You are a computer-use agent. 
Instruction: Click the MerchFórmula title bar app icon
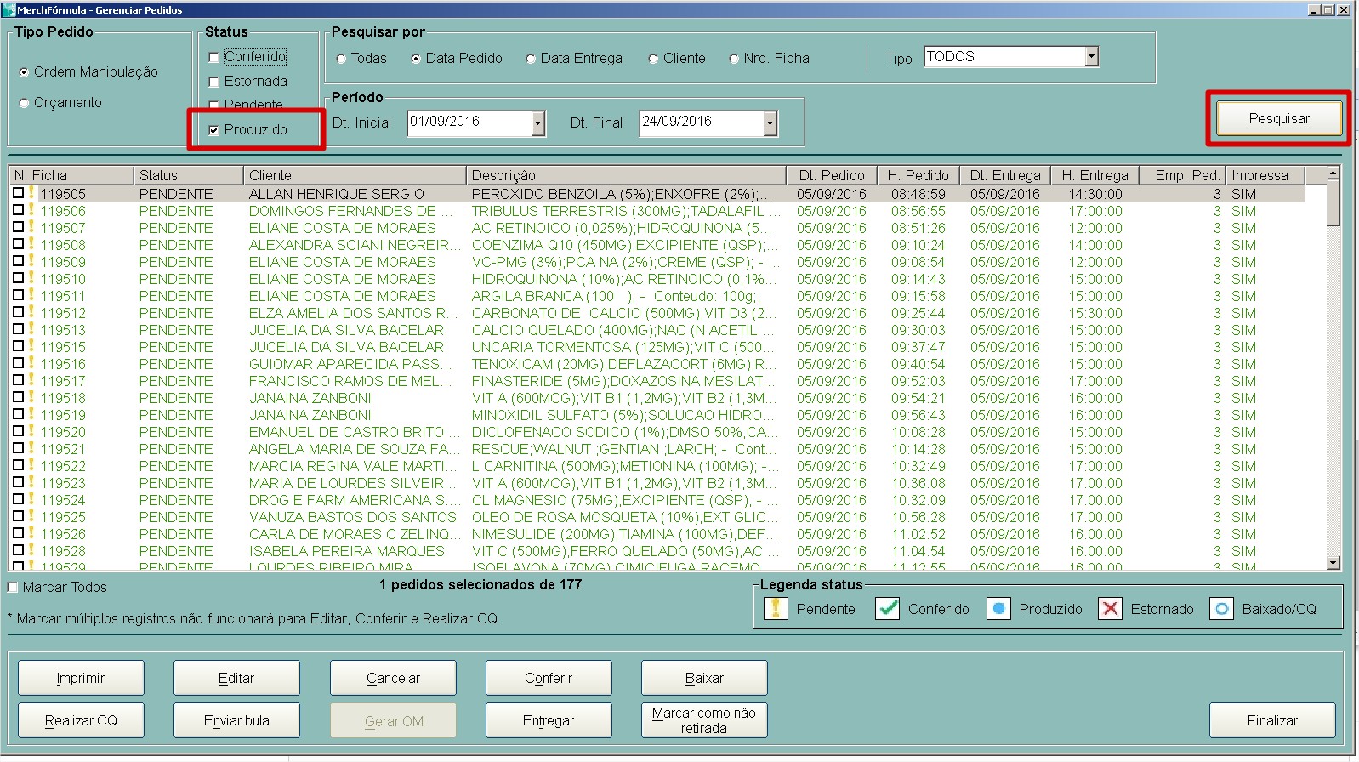(9, 10)
